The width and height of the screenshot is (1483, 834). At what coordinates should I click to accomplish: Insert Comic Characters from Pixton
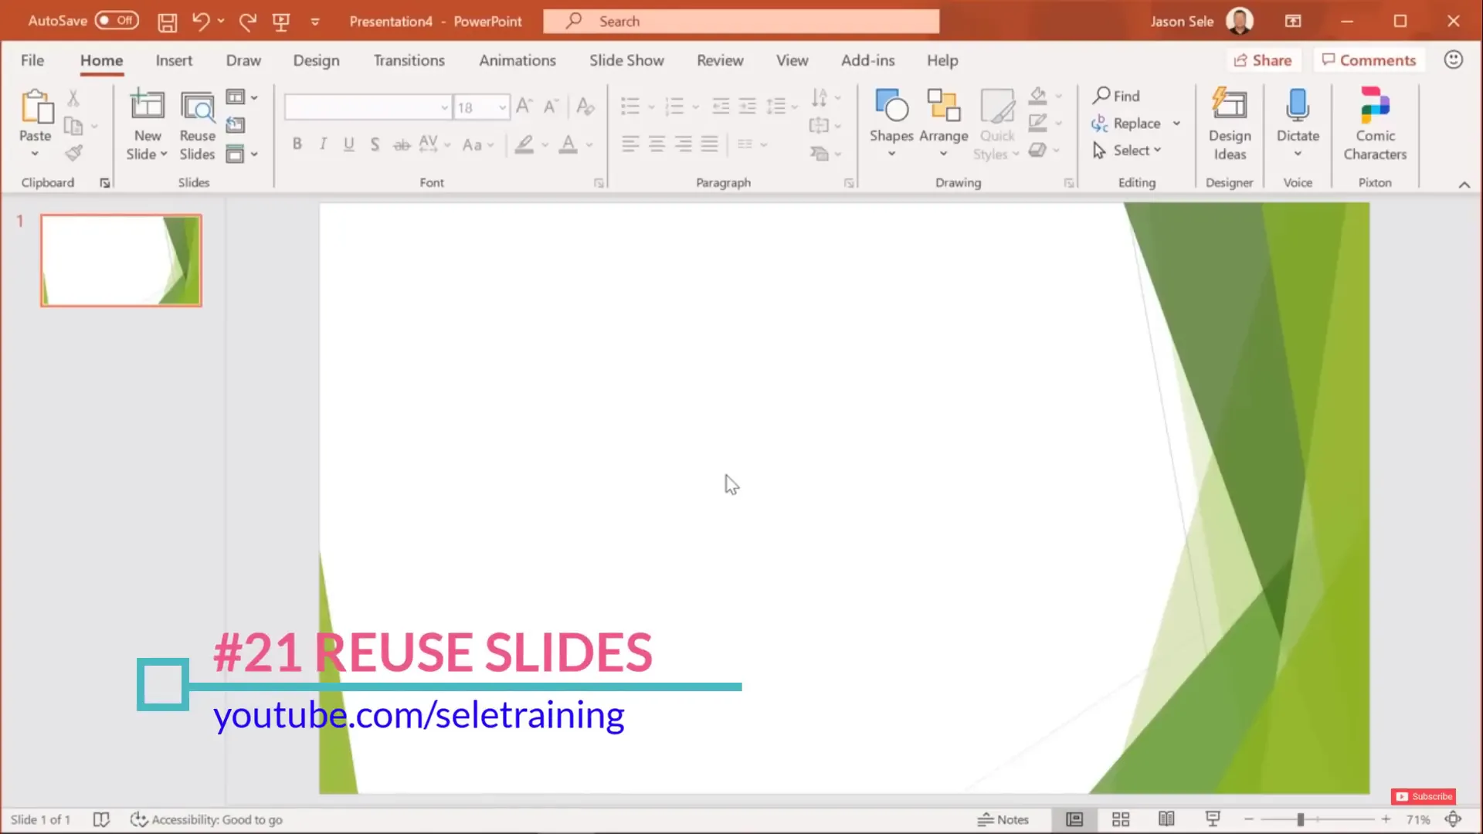[1375, 124]
